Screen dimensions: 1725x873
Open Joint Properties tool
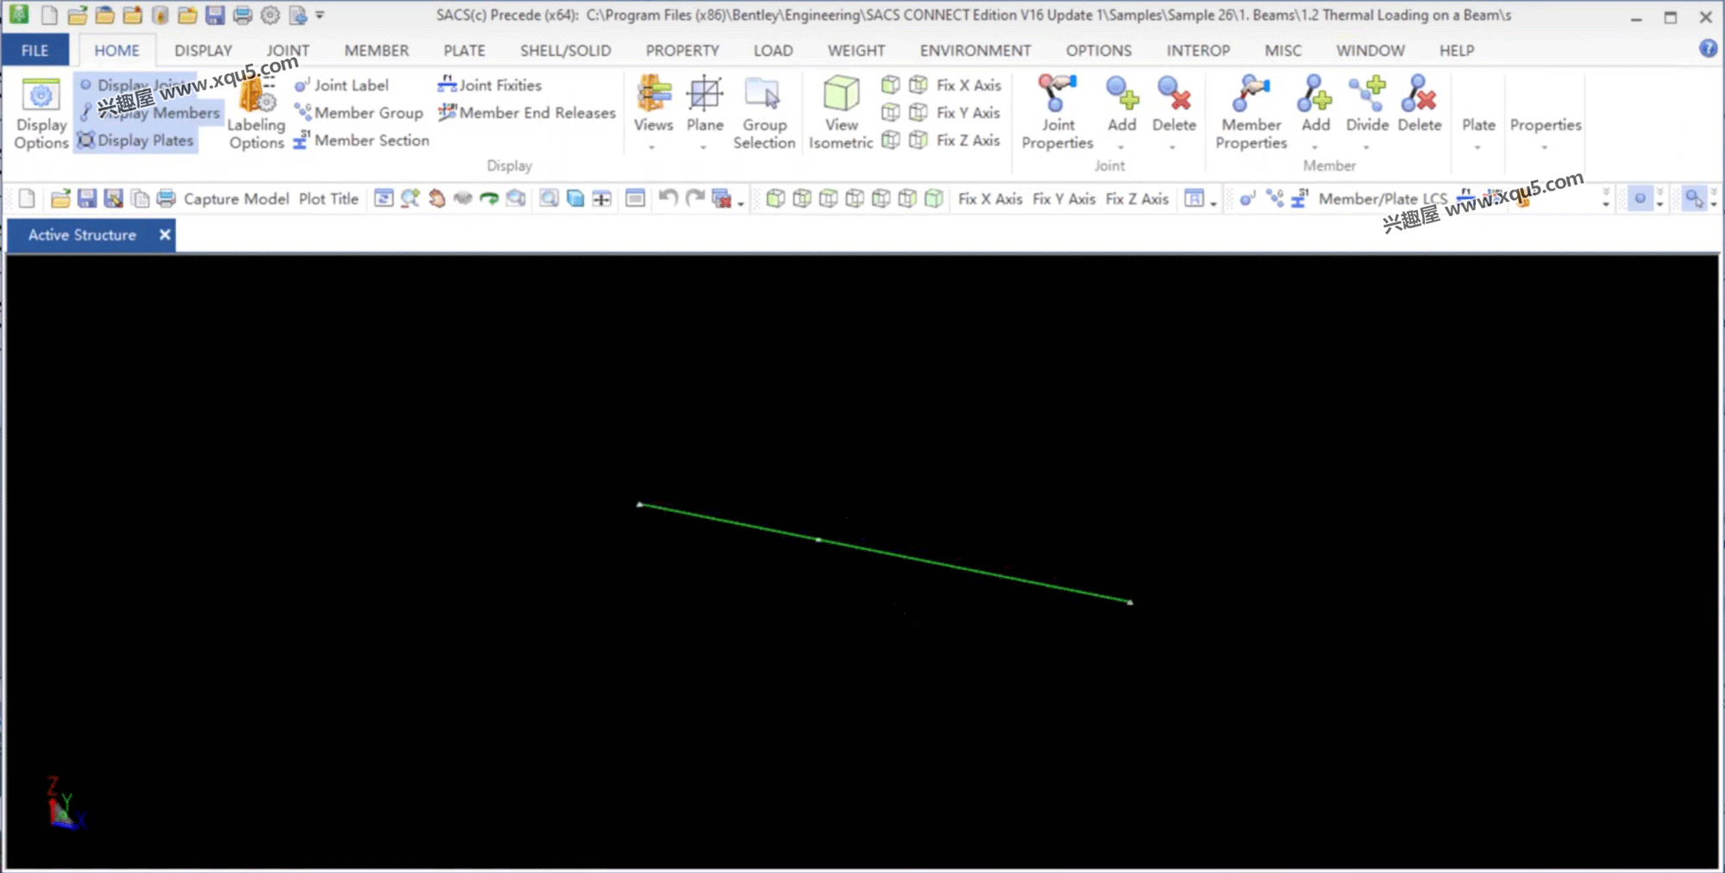coord(1057,114)
